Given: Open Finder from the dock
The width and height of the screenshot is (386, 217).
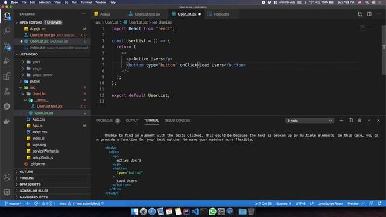Looking at the screenshot, I should point(134,212).
